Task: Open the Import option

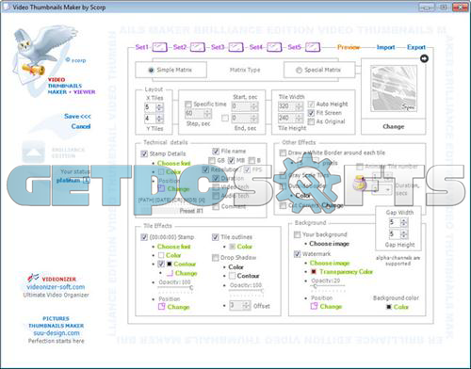Action: 386,47
